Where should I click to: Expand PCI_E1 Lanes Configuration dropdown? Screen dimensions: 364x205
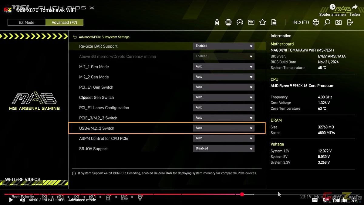click(x=224, y=108)
